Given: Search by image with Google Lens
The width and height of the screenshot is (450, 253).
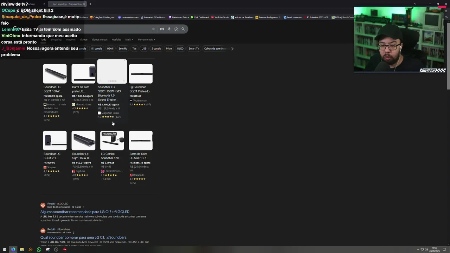Looking at the screenshot, I should click(176, 29).
